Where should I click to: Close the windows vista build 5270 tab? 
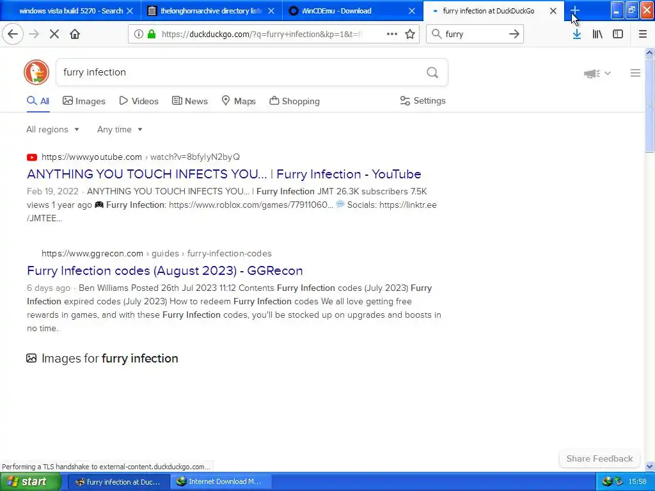coord(130,11)
